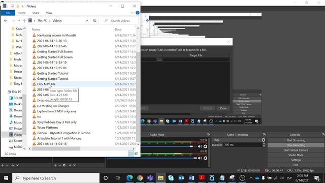This screenshot has height=183, width=325.
Task: Expand the Explorer ribbon chevron
Action: (132, 13)
